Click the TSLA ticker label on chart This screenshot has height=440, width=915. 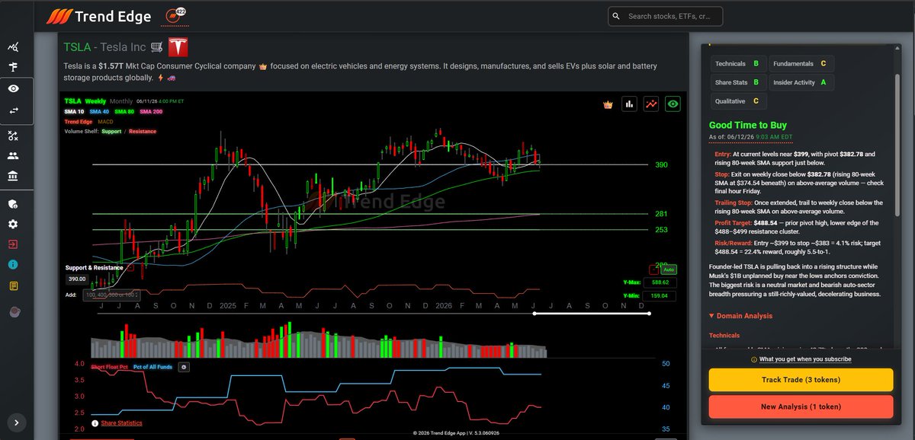click(x=72, y=101)
